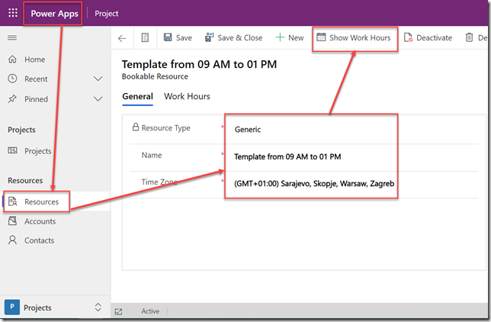Click the Resource Type lock icon
The image size is (491, 322).
coord(135,127)
